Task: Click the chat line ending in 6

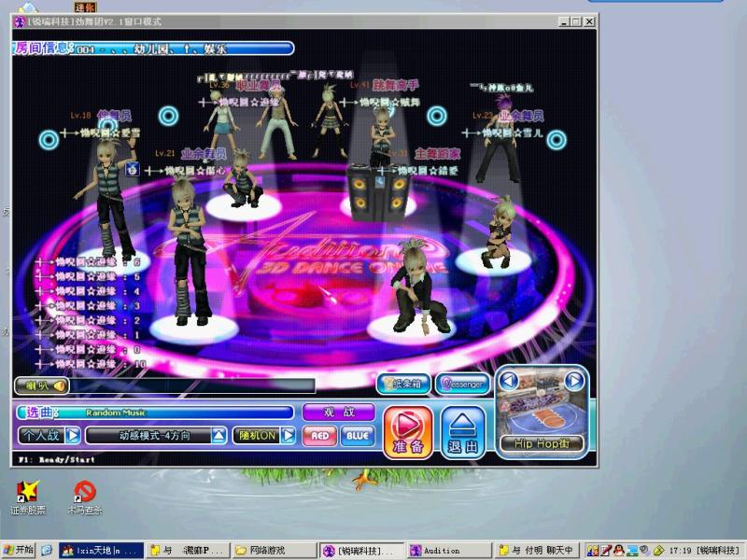Action: pos(88,261)
